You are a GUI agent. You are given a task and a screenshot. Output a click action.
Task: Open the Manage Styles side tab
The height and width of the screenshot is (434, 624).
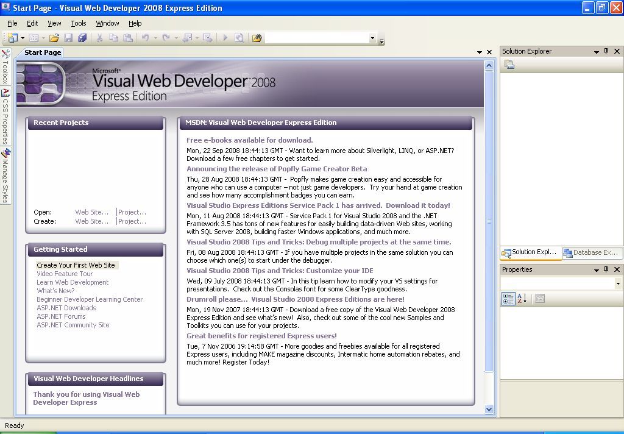[x=5, y=176]
